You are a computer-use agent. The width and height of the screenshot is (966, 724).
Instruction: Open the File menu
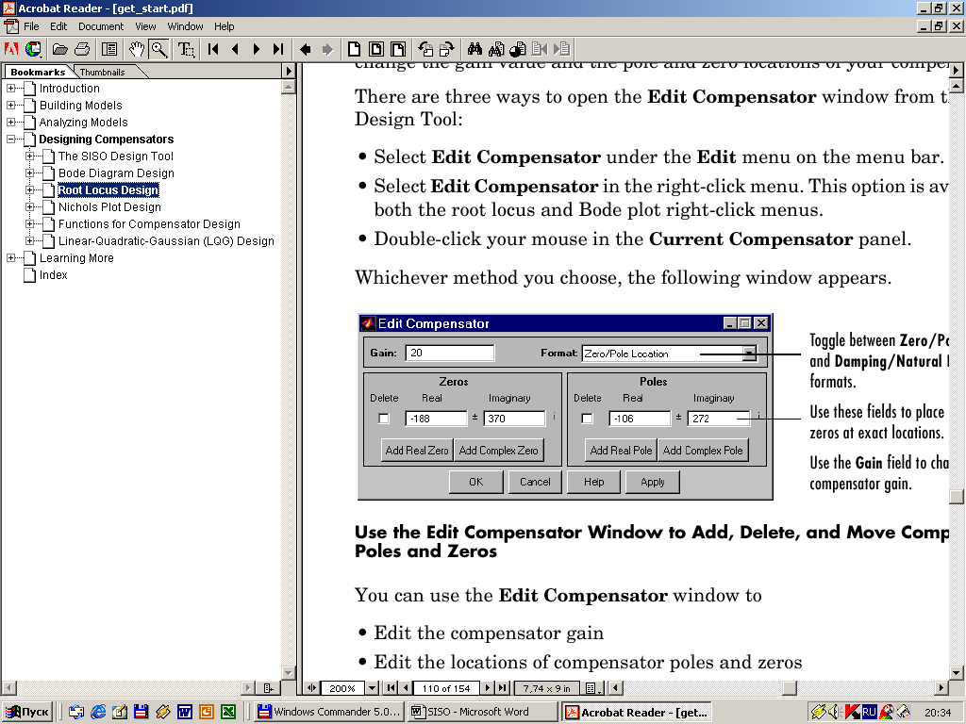coord(31,26)
